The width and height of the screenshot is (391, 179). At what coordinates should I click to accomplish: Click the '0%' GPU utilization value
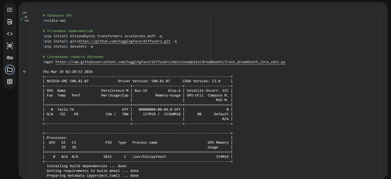(x=199, y=114)
